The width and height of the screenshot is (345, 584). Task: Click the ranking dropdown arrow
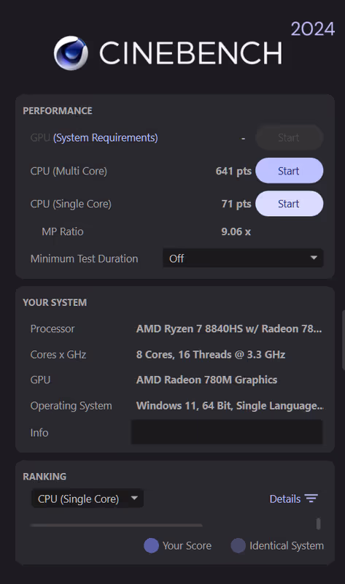tap(134, 498)
